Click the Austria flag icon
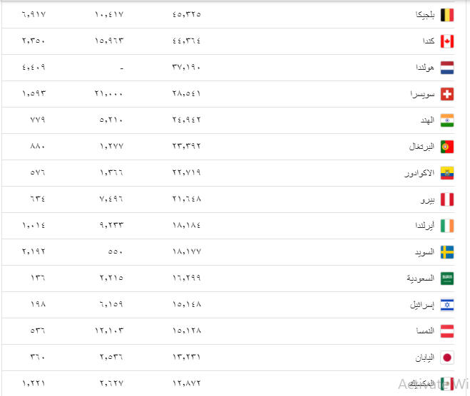This screenshot has width=470, height=396. 447,331
